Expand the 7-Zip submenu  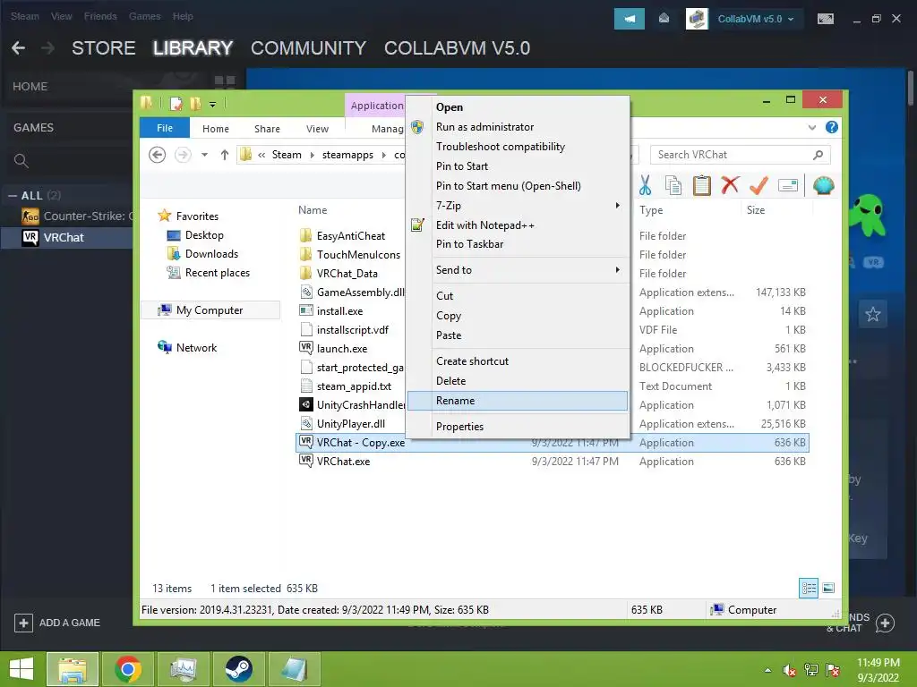pyautogui.click(x=518, y=206)
